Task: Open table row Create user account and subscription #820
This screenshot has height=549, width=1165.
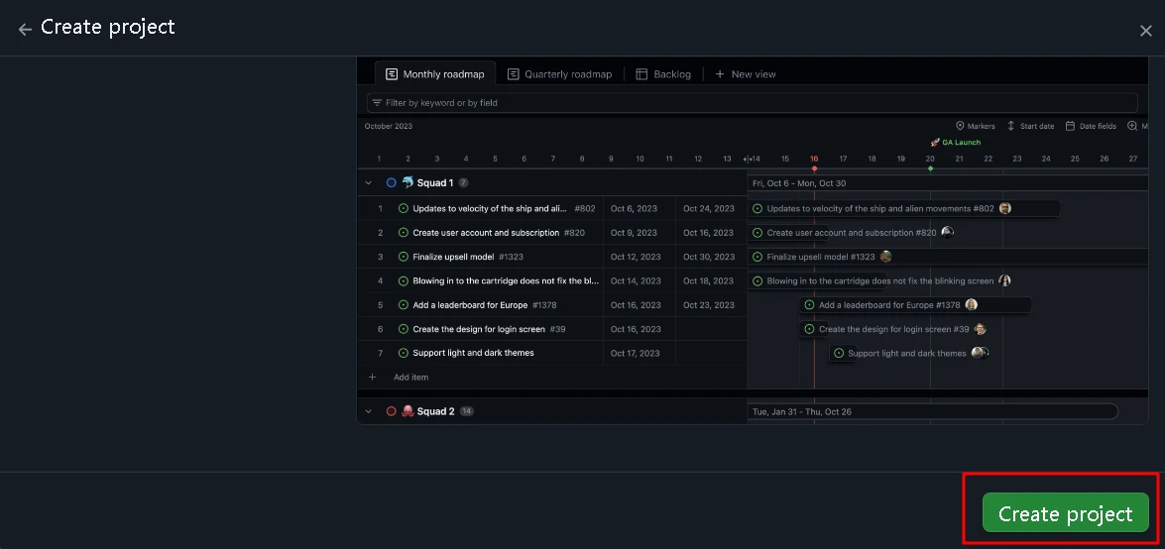Action: [x=552, y=233]
